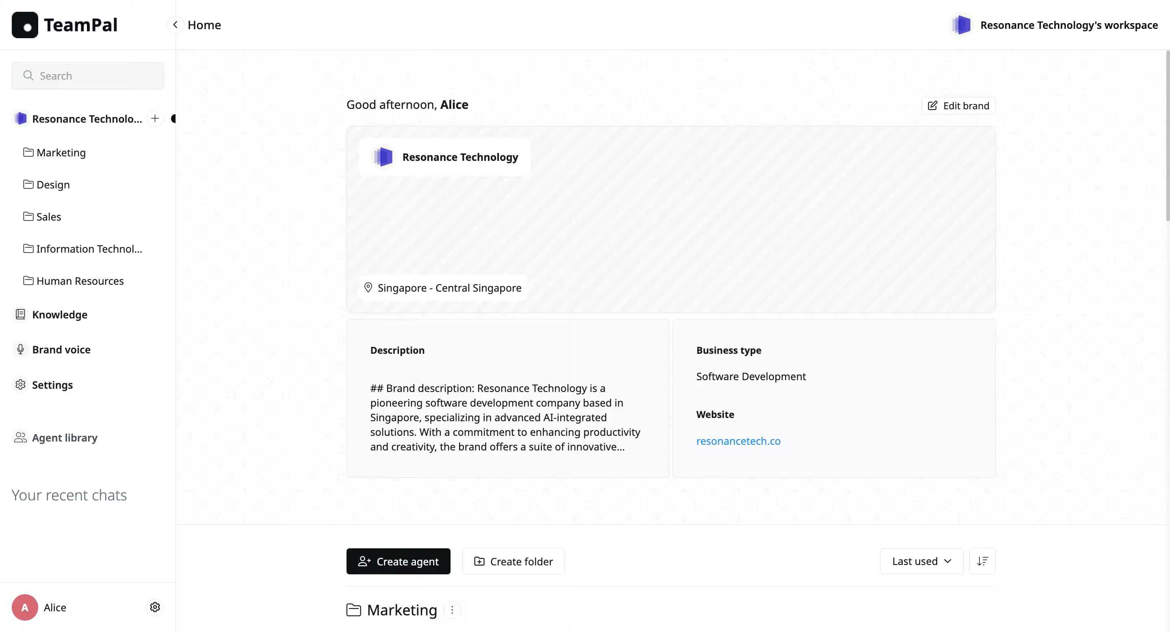Click the workspace logo at top right

coord(961,25)
